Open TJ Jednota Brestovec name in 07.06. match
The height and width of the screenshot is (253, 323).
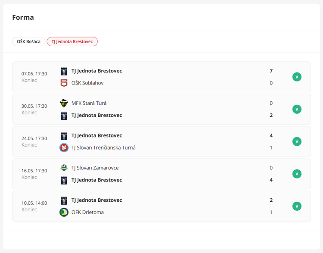[96, 71]
